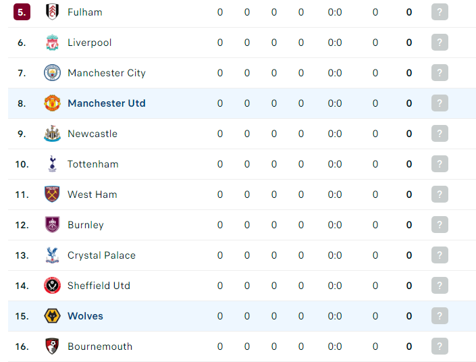476x362 pixels.
Task: Click the form question mark in Tottenham row
Action: pyautogui.click(x=440, y=164)
